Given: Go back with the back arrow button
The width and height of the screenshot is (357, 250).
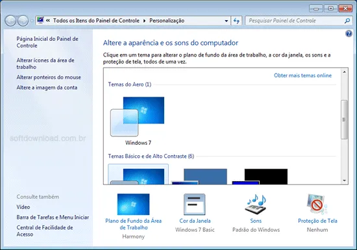Looking at the screenshot, I should (x=10, y=21).
